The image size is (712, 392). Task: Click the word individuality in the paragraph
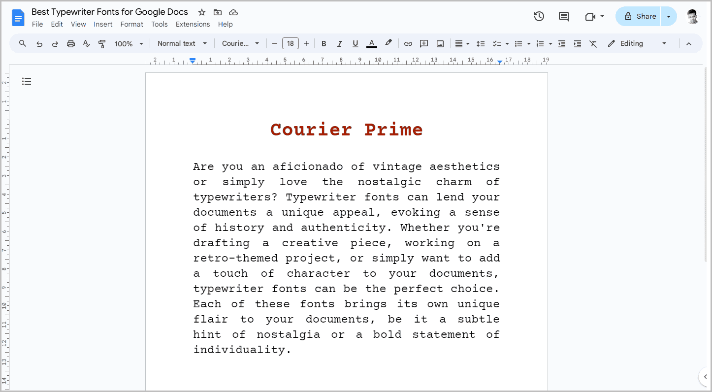coord(238,350)
